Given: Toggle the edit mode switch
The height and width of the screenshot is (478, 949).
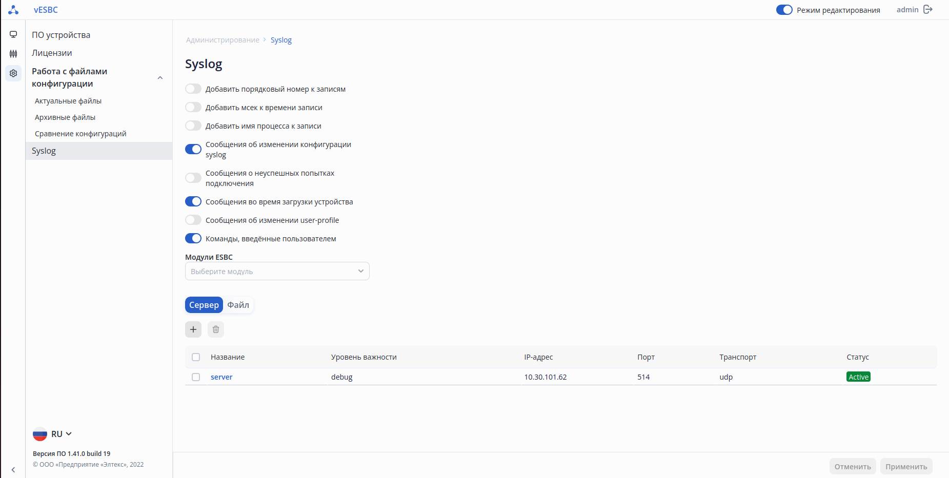Looking at the screenshot, I should pyautogui.click(x=784, y=10).
